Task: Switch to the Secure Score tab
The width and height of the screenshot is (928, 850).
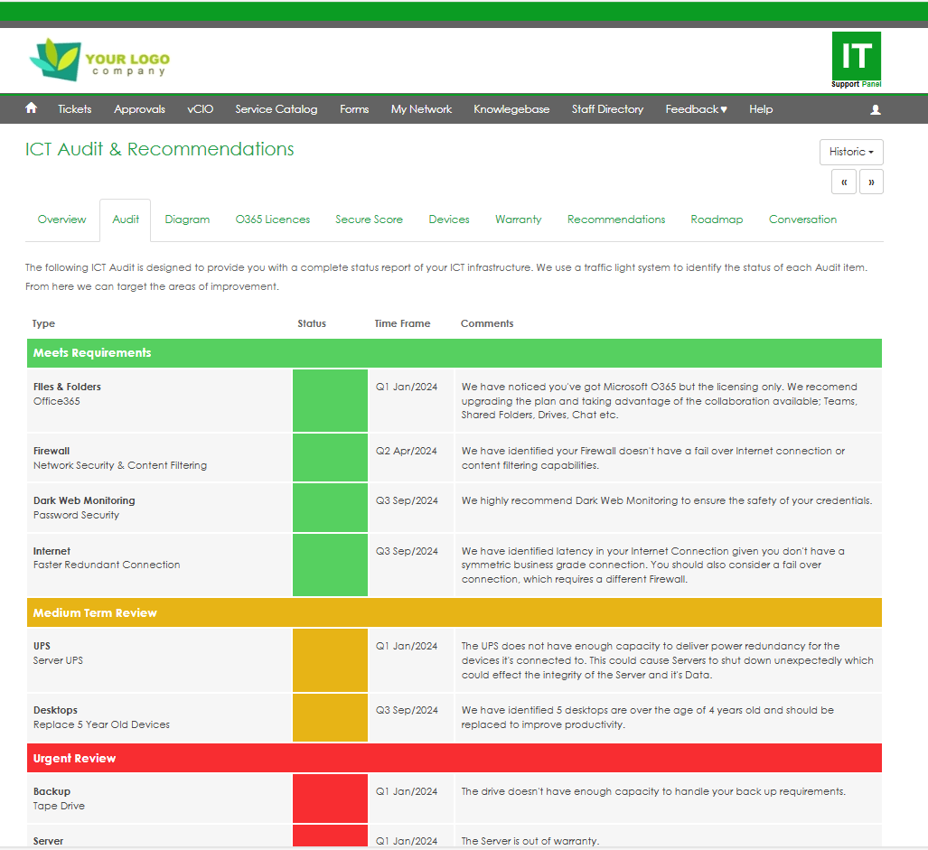Action: coord(369,220)
